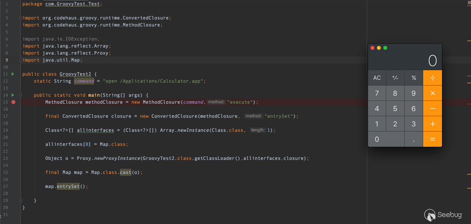The height and width of the screenshot is (224, 471).
Task: Click the fold end marker on line 9
Action: coord(20,60)
